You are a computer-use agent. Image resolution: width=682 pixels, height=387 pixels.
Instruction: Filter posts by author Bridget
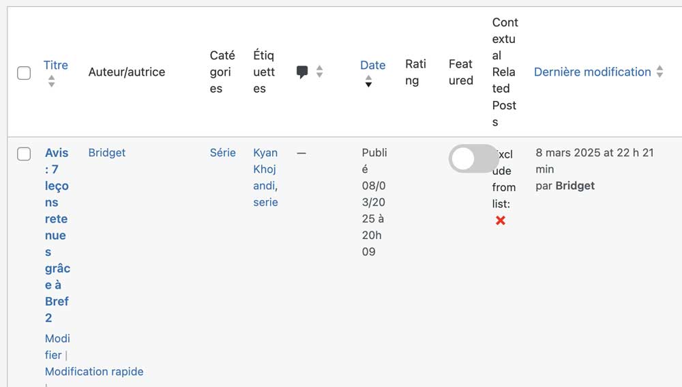pos(106,153)
